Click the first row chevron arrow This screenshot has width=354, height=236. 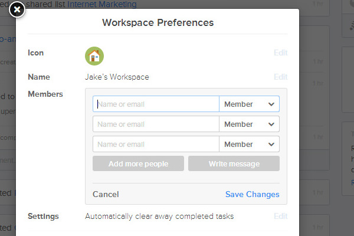coord(271,104)
